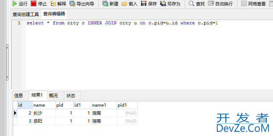Create a new query with 新建
273x136 pixels.
(x=110, y=4)
